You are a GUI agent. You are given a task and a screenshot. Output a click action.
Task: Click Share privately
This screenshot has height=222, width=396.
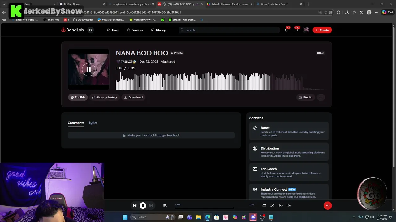coord(104,97)
